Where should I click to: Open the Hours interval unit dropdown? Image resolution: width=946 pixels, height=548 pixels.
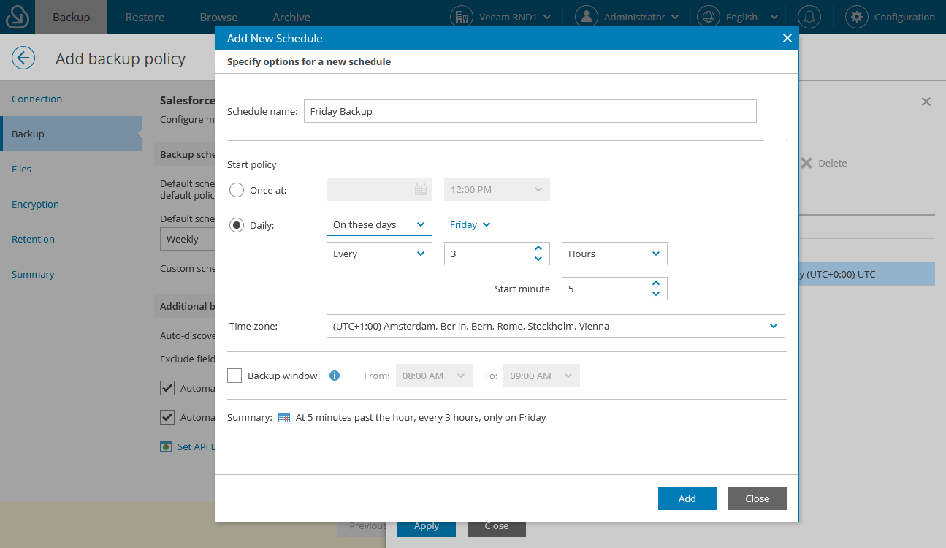[614, 254]
